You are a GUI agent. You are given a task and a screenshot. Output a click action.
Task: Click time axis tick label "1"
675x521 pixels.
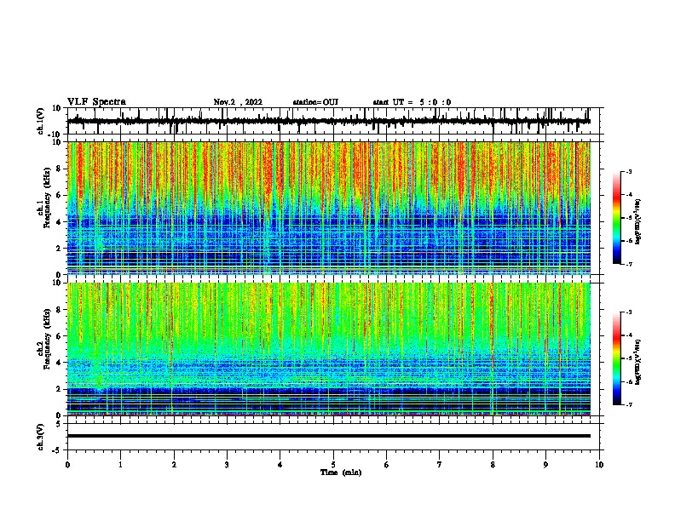(x=120, y=465)
